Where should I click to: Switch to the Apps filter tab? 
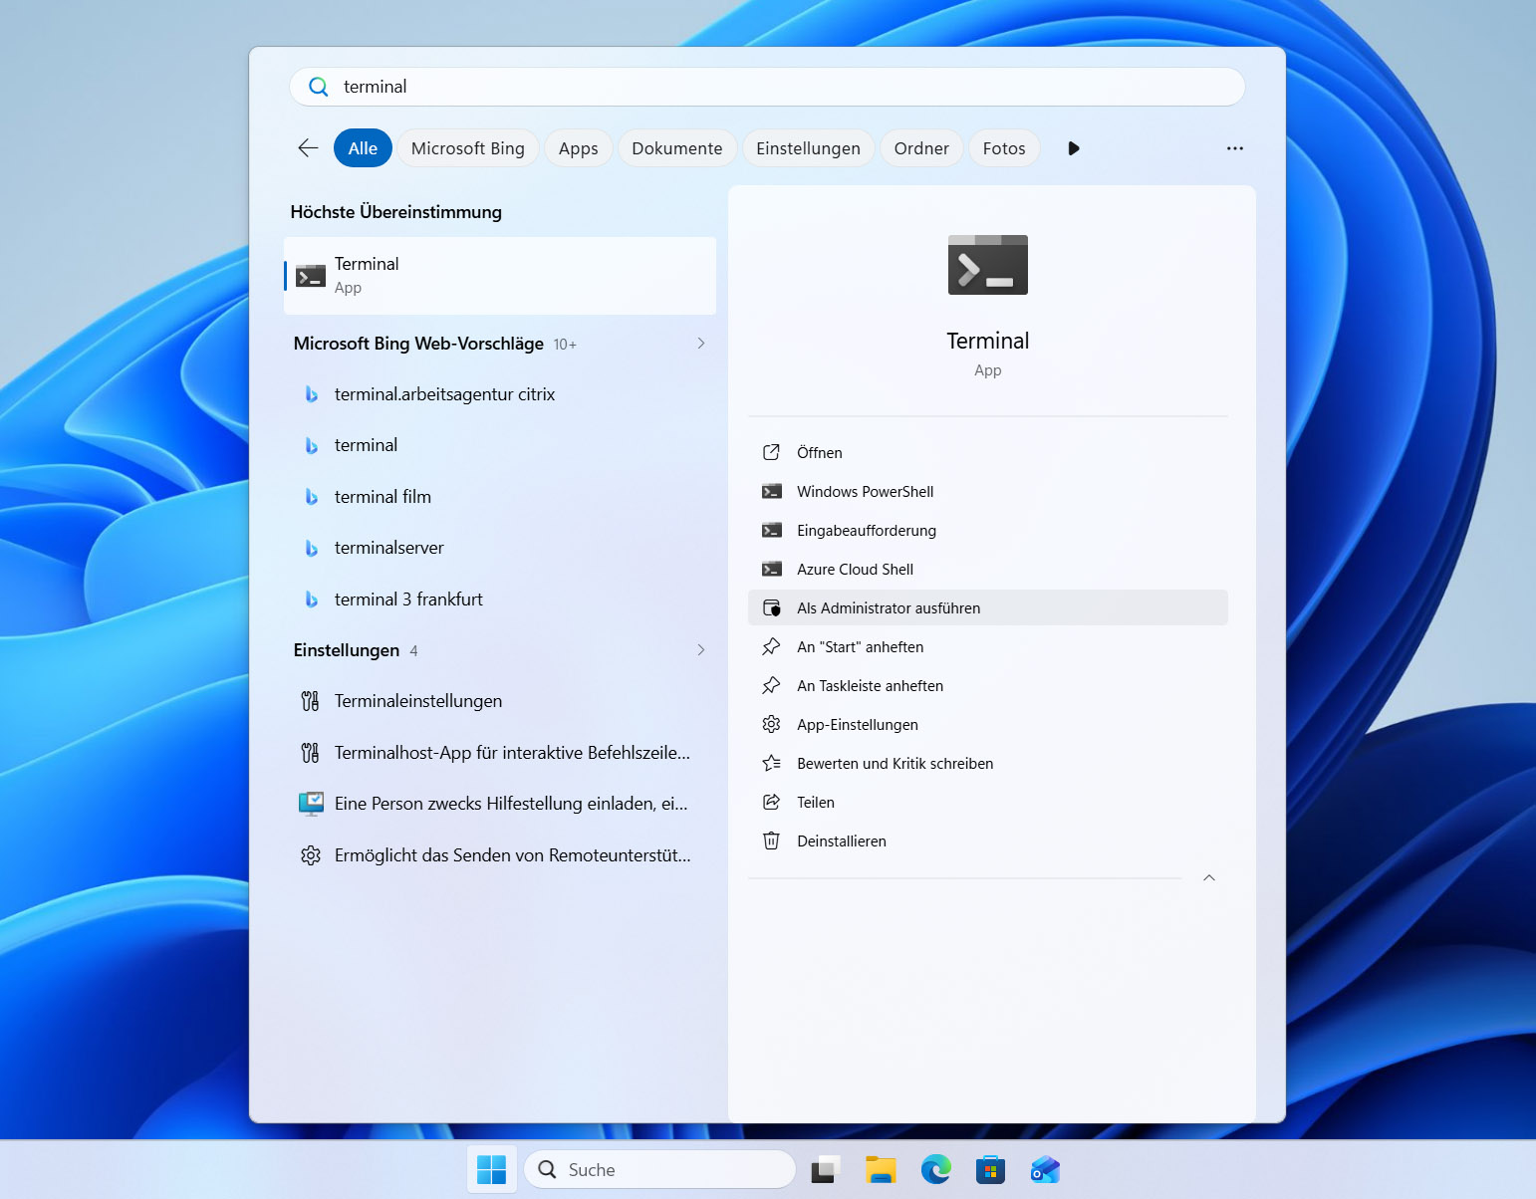[579, 148]
